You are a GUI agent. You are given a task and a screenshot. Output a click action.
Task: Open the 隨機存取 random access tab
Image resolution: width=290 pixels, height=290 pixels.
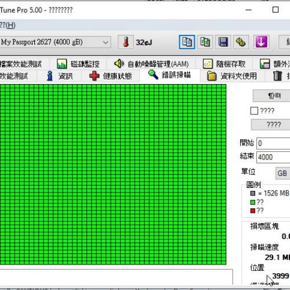pyautogui.click(x=224, y=64)
